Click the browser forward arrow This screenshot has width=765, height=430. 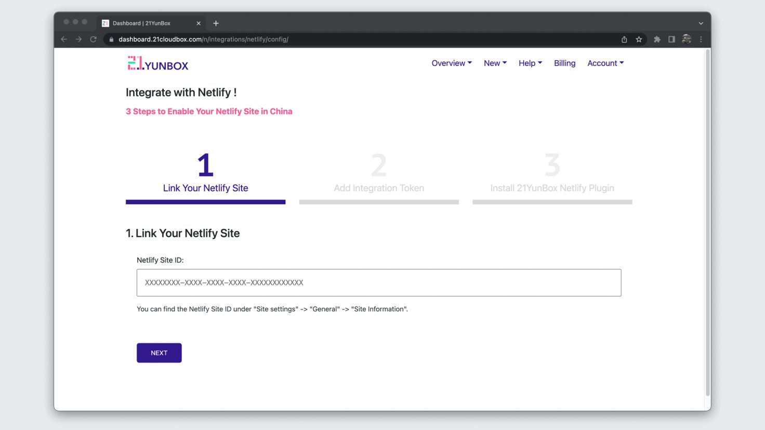click(x=78, y=39)
